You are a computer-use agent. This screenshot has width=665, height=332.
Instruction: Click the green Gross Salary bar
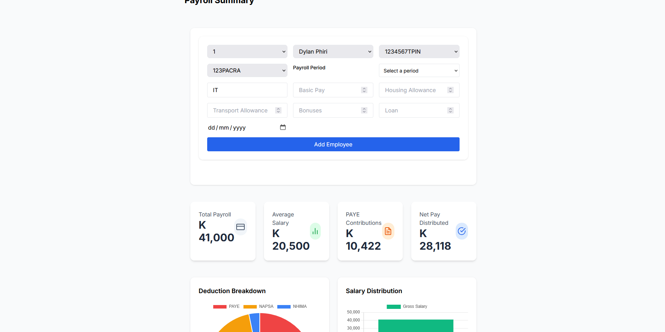[x=416, y=326]
